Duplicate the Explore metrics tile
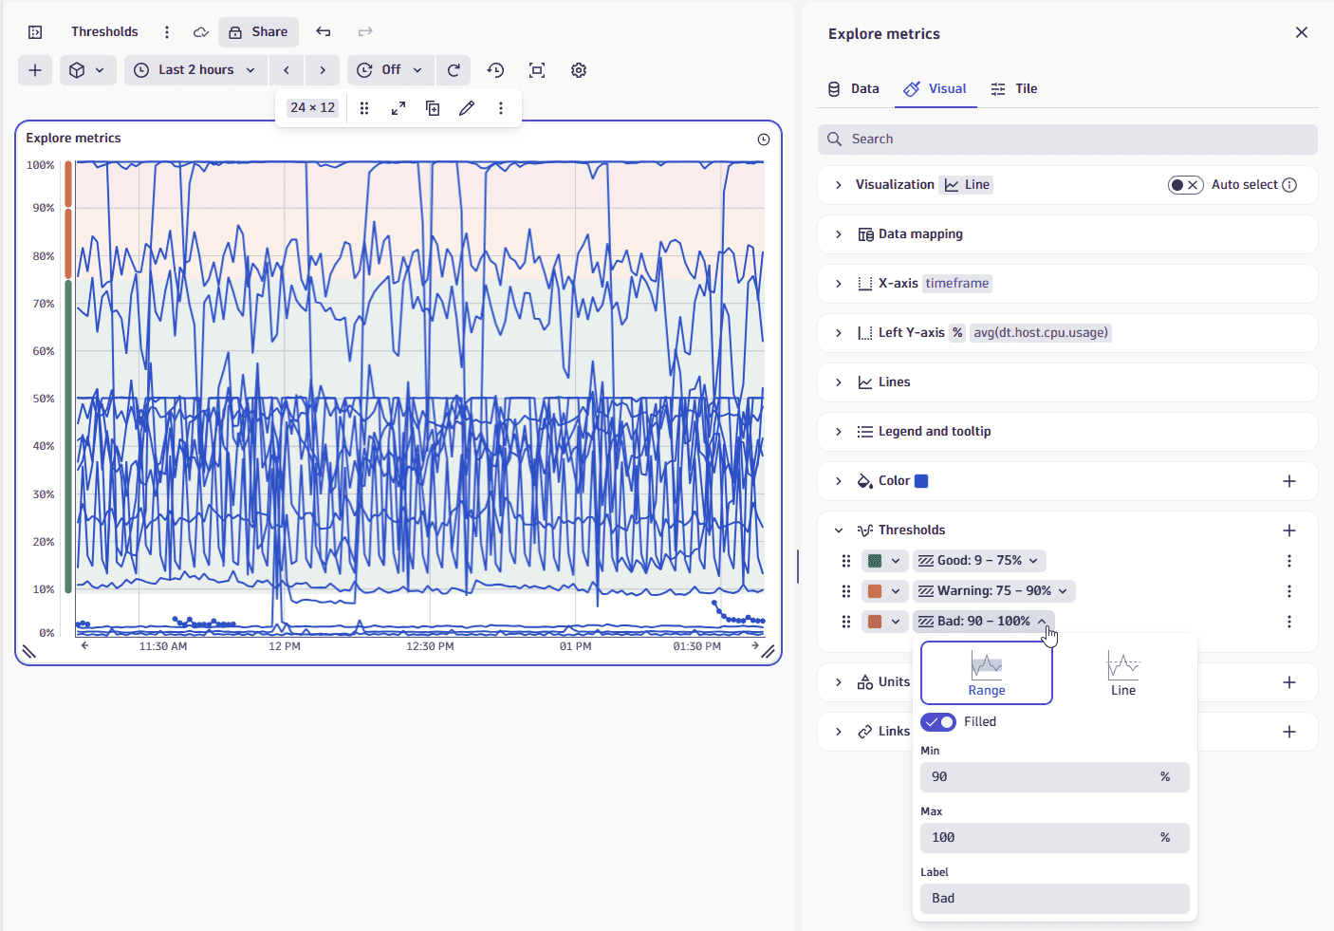The height and width of the screenshot is (931, 1334). 433,108
